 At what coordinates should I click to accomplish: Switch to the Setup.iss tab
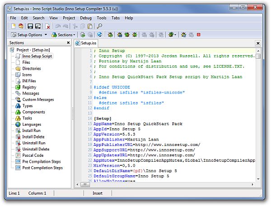[x=86, y=43]
